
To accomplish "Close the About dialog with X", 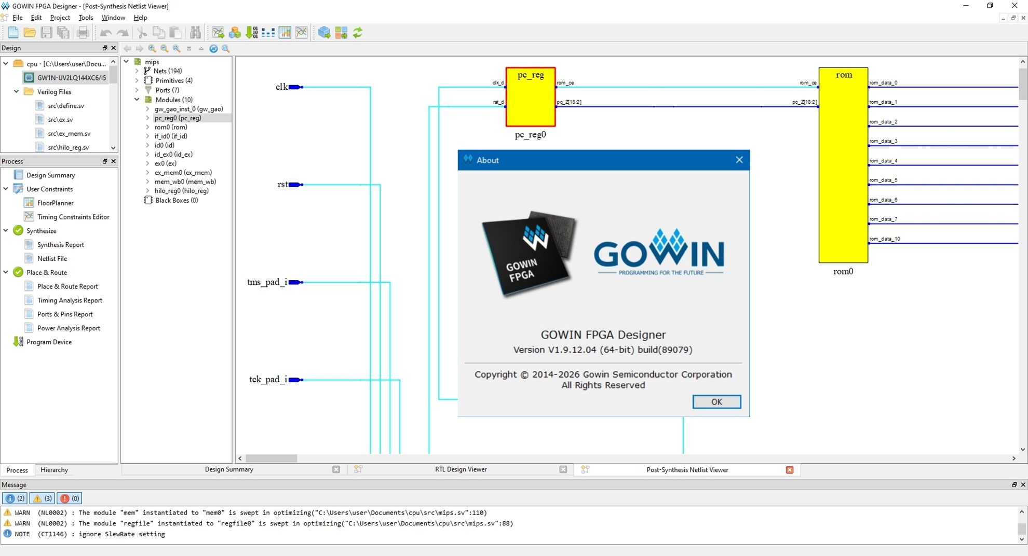I will (739, 160).
